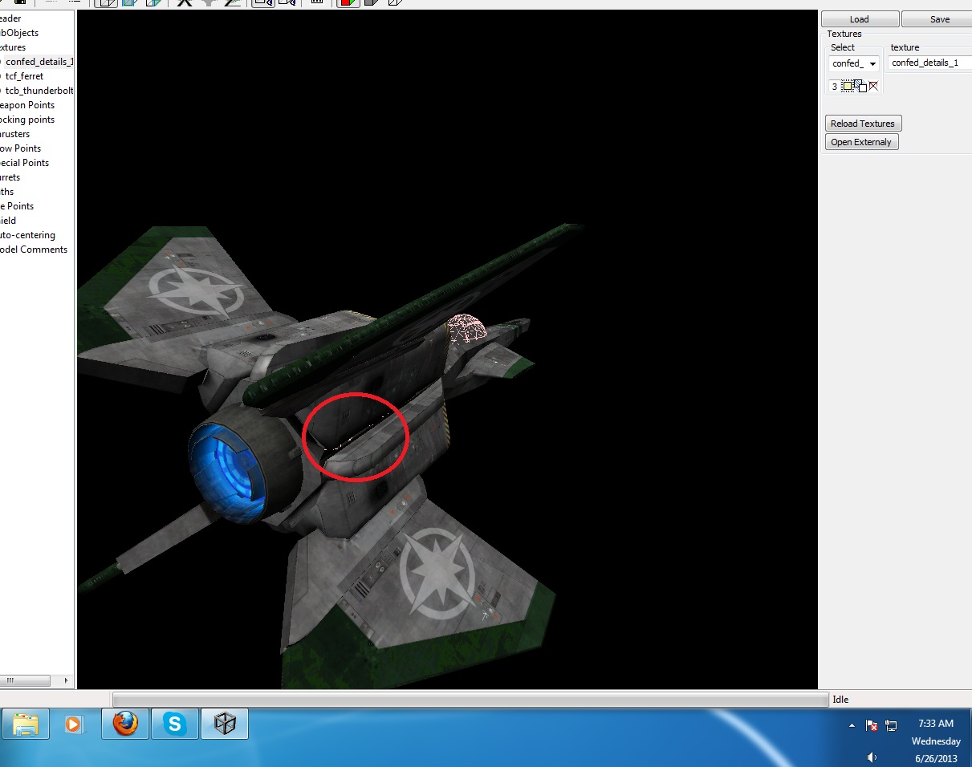Select the Model Comments tree row
This screenshot has width=972, height=767.
point(34,250)
